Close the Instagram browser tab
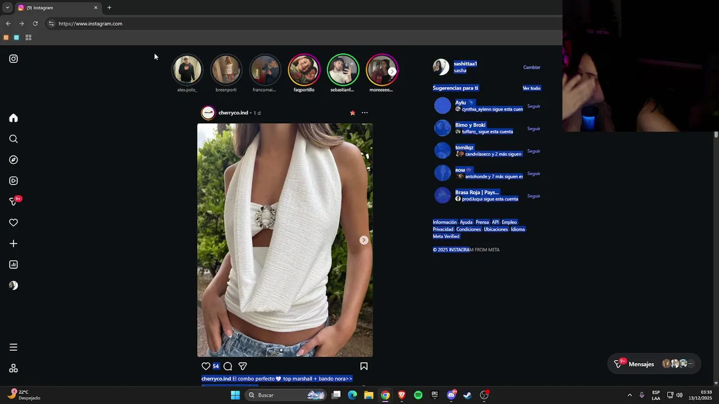This screenshot has width=719, height=404. [95, 8]
